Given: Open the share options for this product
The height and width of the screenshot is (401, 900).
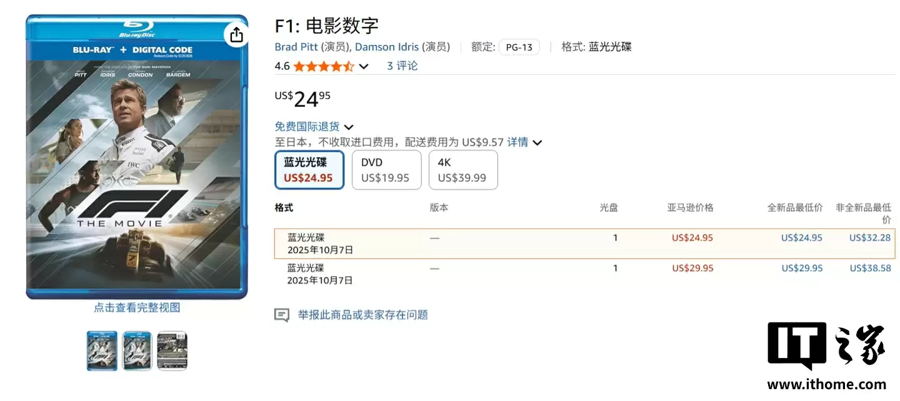Looking at the screenshot, I should click(x=236, y=36).
